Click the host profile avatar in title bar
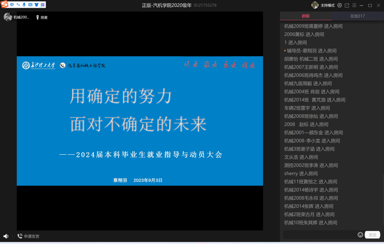The image size is (384, 244). tap(315, 5)
